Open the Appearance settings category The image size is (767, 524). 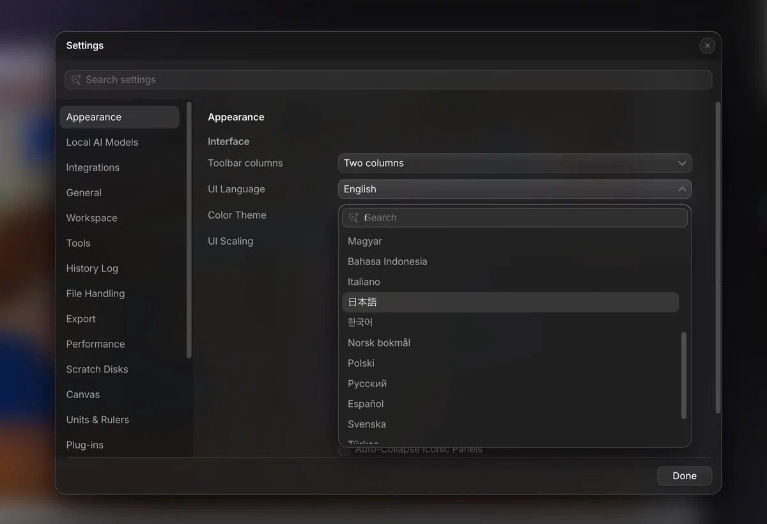(120, 117)
